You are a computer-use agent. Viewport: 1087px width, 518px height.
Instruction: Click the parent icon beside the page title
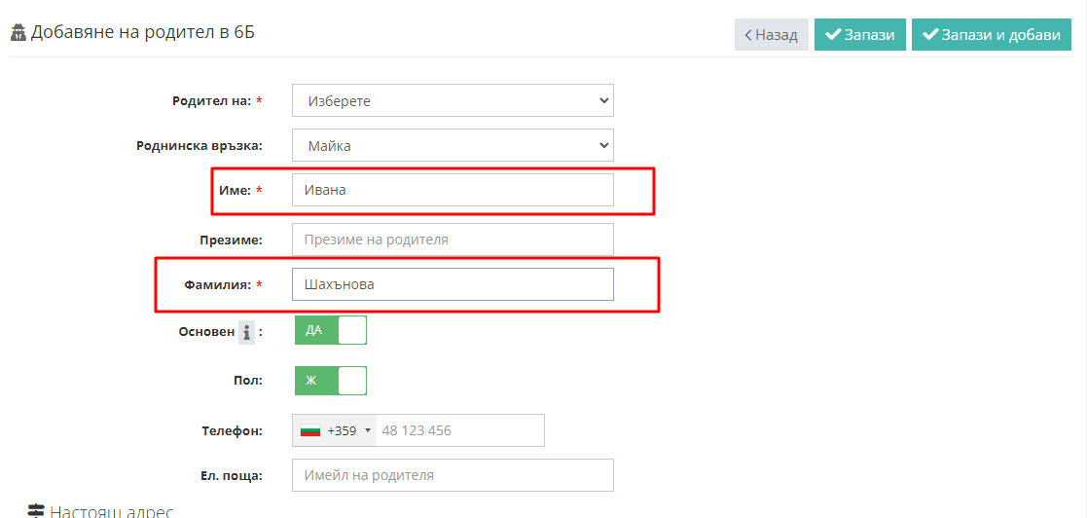[18, 32]
